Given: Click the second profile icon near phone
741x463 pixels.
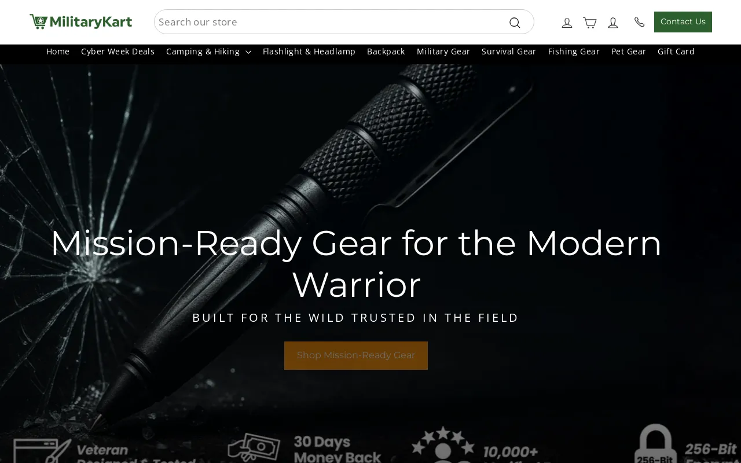Looking at the screenshot, I should [x=613, y=23].
